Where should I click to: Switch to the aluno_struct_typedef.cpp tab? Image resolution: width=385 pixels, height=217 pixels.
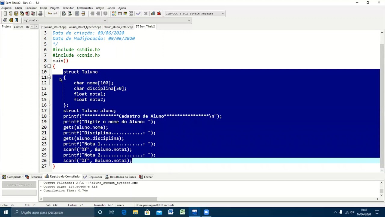tap(85, 27)
